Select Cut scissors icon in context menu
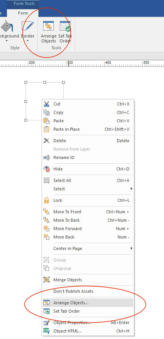The height and width of the screenshot is (339, 164). 47,104
